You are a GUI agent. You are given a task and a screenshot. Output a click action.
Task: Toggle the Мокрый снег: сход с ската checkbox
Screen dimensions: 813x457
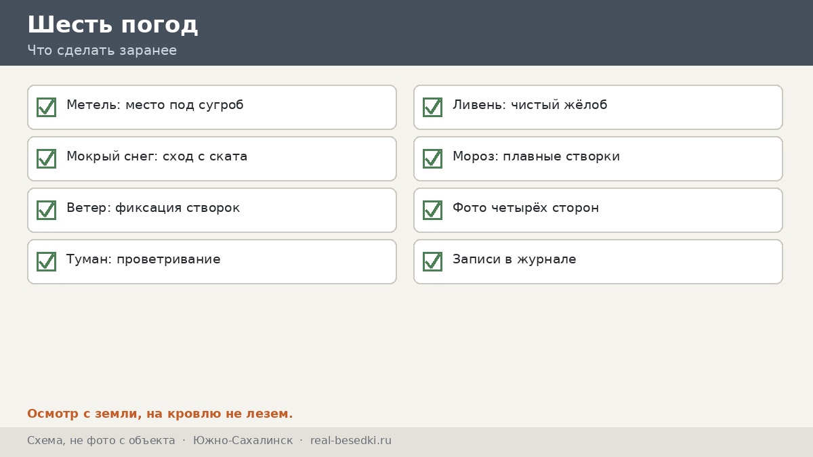coord(46,158)
